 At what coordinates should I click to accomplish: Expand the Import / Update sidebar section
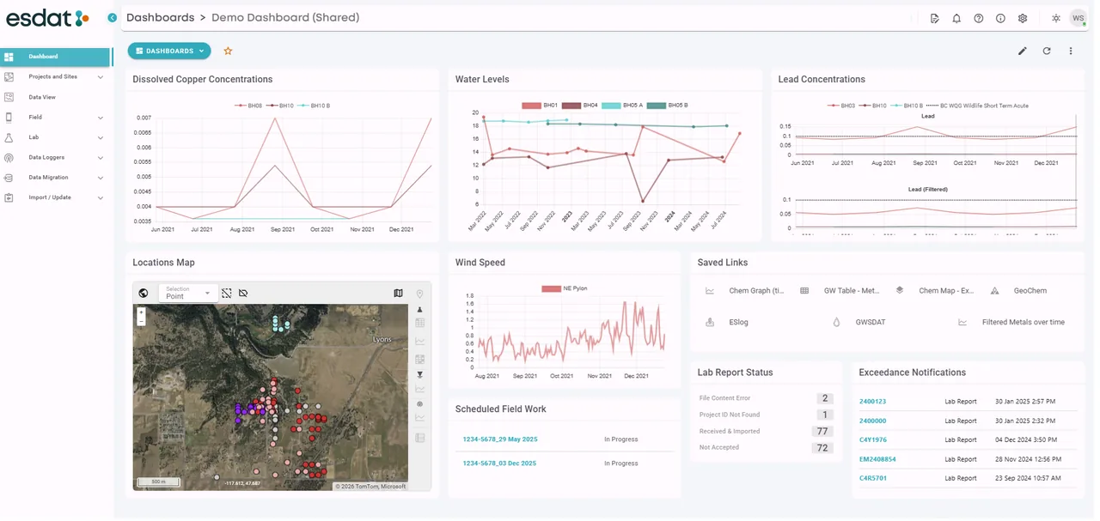tap(57, 197)
